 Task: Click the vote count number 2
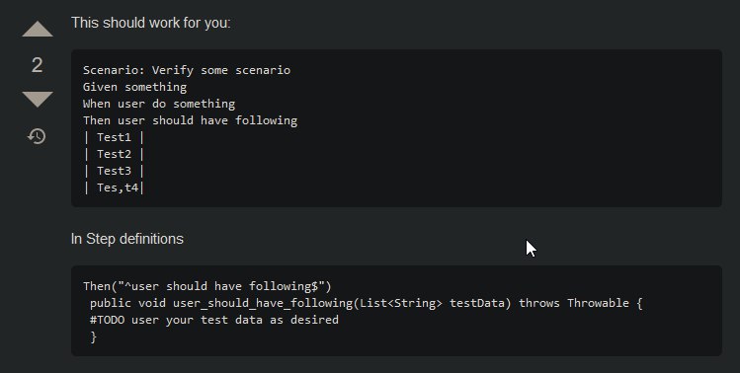(x=38, y=64)
